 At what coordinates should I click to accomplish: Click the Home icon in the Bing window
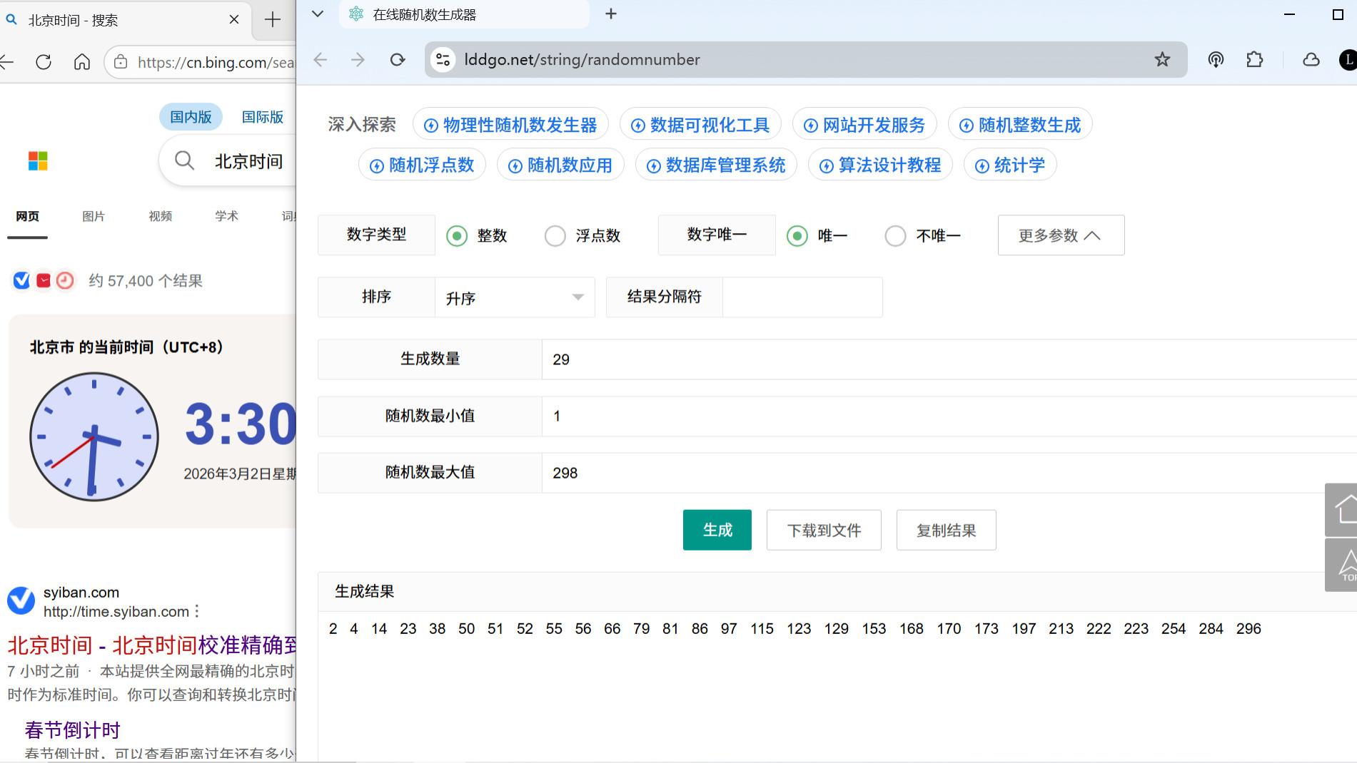tap(81, 62)
